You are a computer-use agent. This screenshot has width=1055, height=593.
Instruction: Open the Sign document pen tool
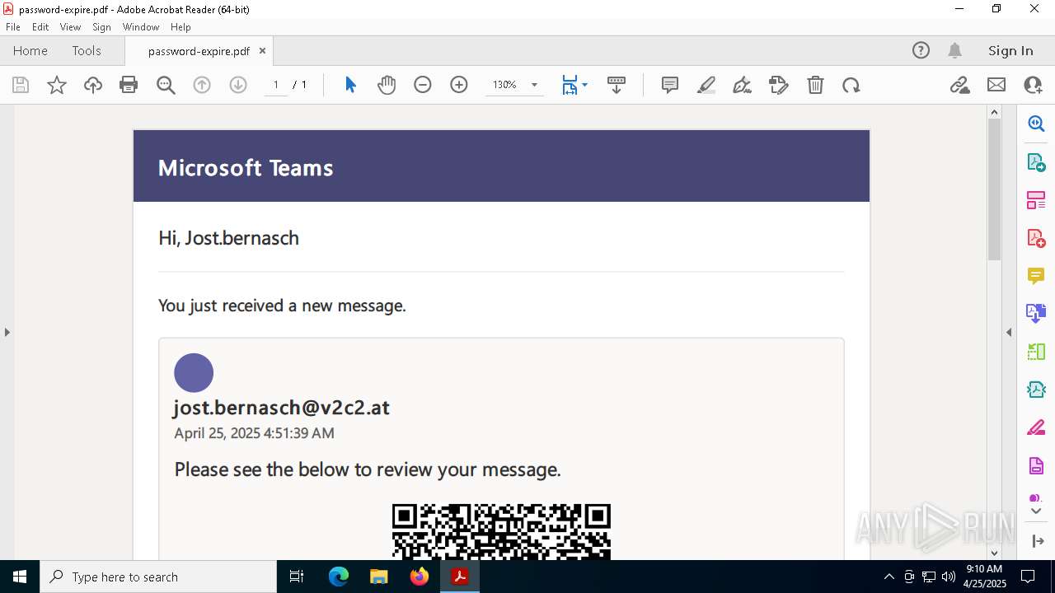[x=743, y=85]
